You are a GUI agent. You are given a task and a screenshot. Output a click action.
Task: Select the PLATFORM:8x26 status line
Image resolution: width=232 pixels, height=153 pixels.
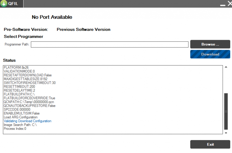tap(16, 67)
